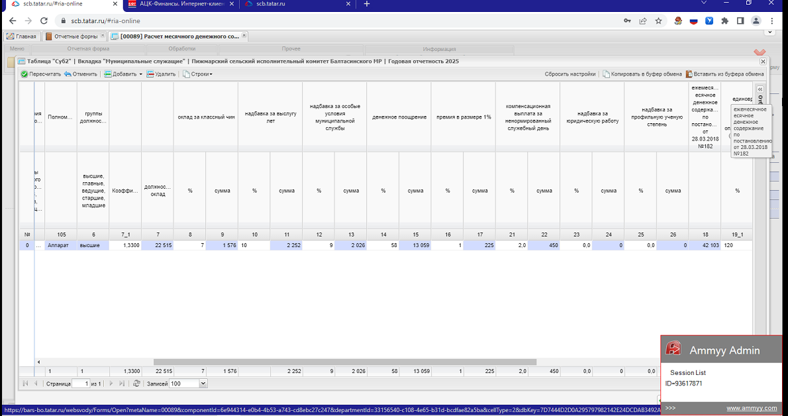788x416 pixels.
Task: Click scroll-left arrow of horizontal scrollbar
Action: pos(38,362)
